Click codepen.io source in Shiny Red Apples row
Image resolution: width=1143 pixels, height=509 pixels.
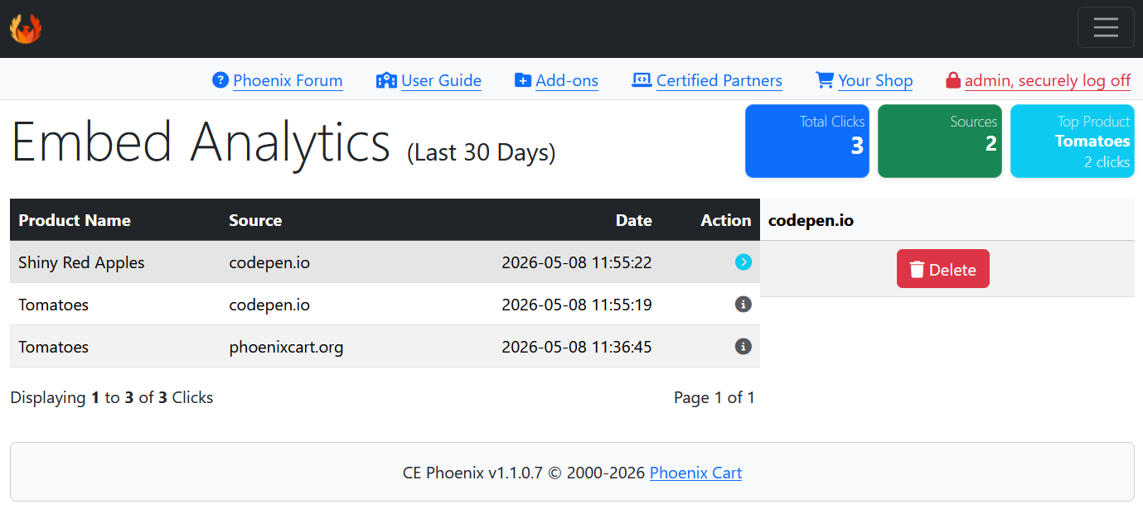tap(269, 262)
